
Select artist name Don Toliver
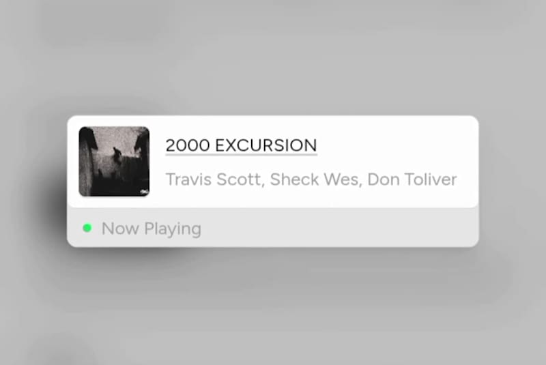point(412,179)
